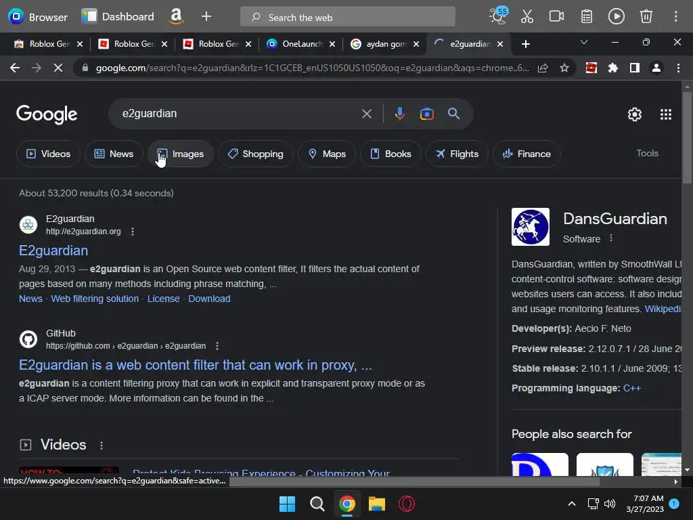
Task: Open the Dashboard shortcut in the top bar
Action: pyautogui.click(x=118, y=17)
